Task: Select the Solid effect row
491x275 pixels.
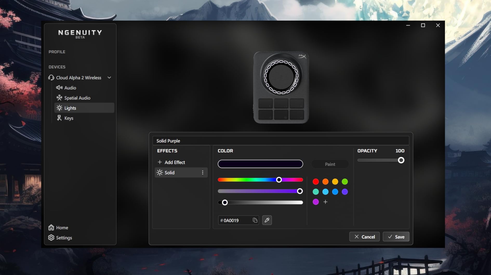Action: [181, 172]
